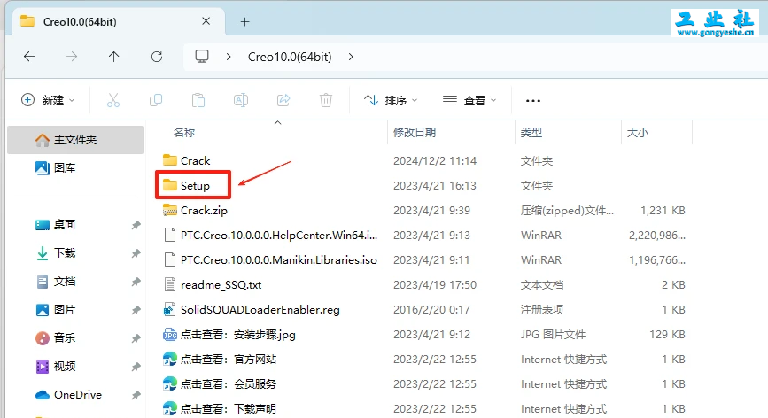The width and height of the screenshot is (768, 418).
Task: Open 音乐 in the sidebar
Action: pos(64,338)
